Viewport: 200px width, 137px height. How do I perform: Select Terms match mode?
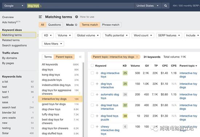coord(90,25)
